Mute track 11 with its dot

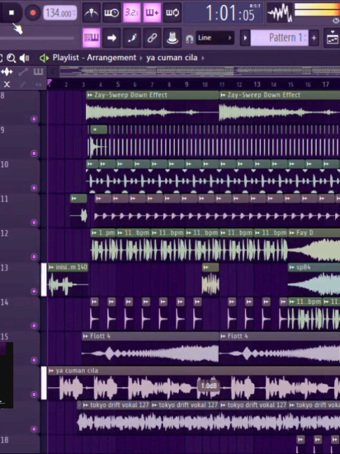(x=34, y=222)
